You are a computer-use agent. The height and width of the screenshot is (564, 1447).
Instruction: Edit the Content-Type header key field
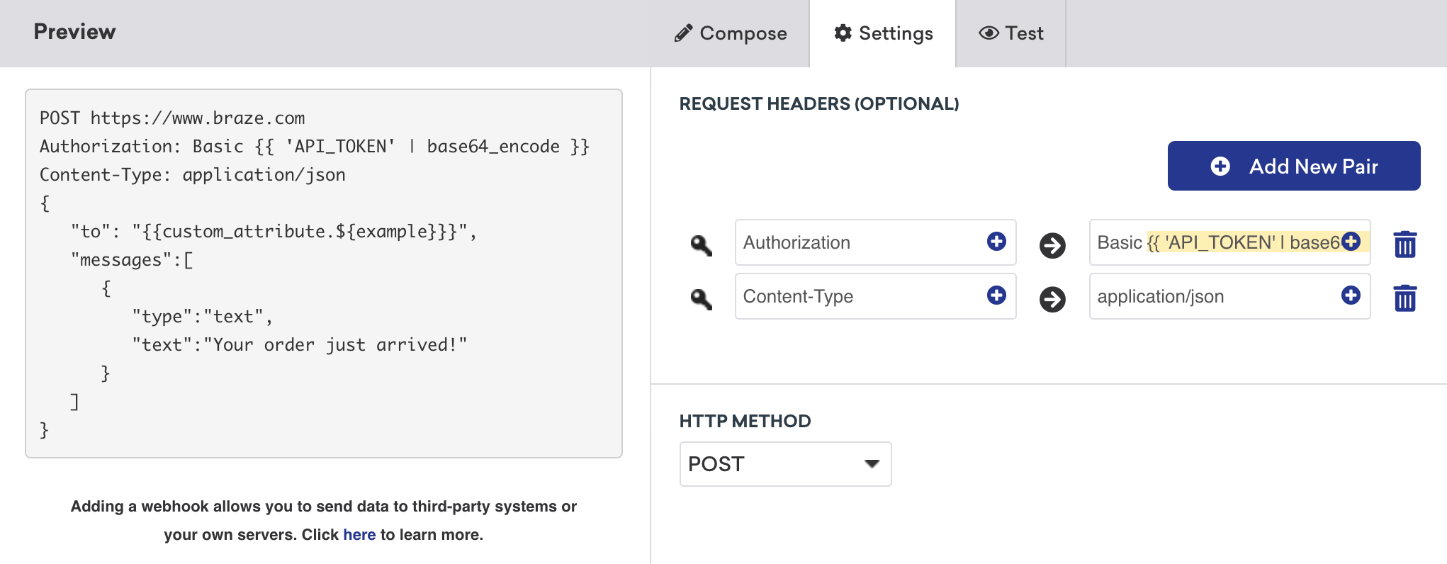(876, 296)
